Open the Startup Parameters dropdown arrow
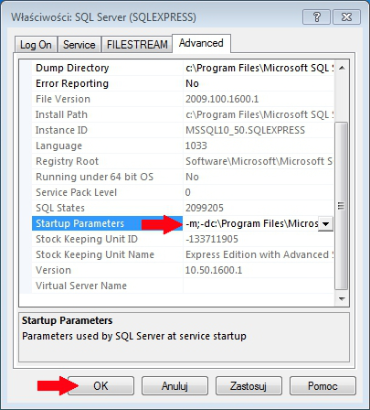Image resolution: width=370 pixels, height=410 pixels. coord(325,224)
